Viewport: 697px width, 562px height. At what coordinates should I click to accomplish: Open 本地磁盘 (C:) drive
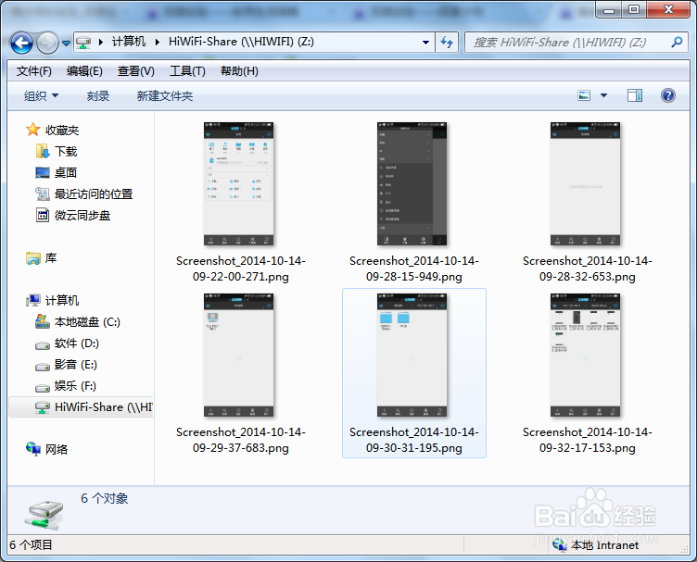(x=87, y=322)
